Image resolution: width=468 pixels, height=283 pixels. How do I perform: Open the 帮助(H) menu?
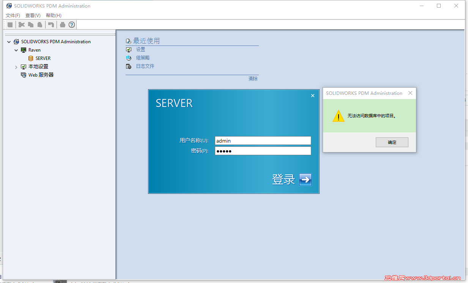(54, 16)
